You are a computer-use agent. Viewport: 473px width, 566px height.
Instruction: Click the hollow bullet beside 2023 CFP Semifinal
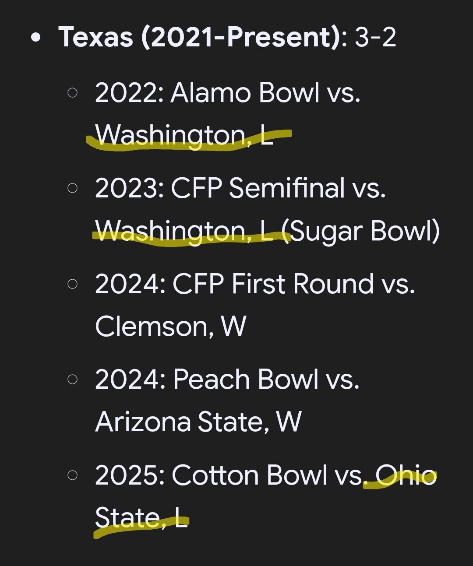tap(73, 188)
